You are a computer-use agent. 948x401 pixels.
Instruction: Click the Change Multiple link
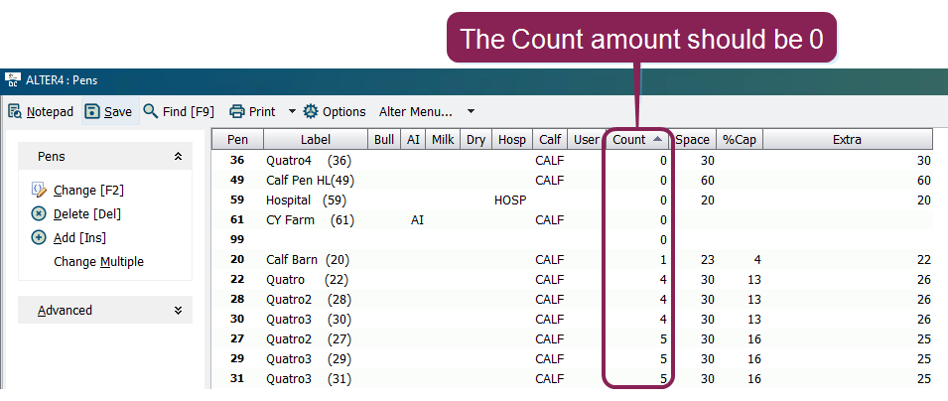[98, 261]
